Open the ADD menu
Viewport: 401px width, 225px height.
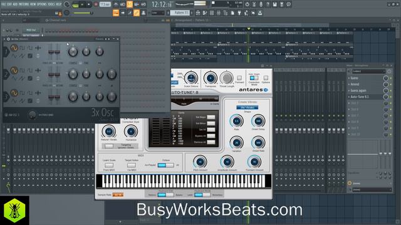point(15,4)
